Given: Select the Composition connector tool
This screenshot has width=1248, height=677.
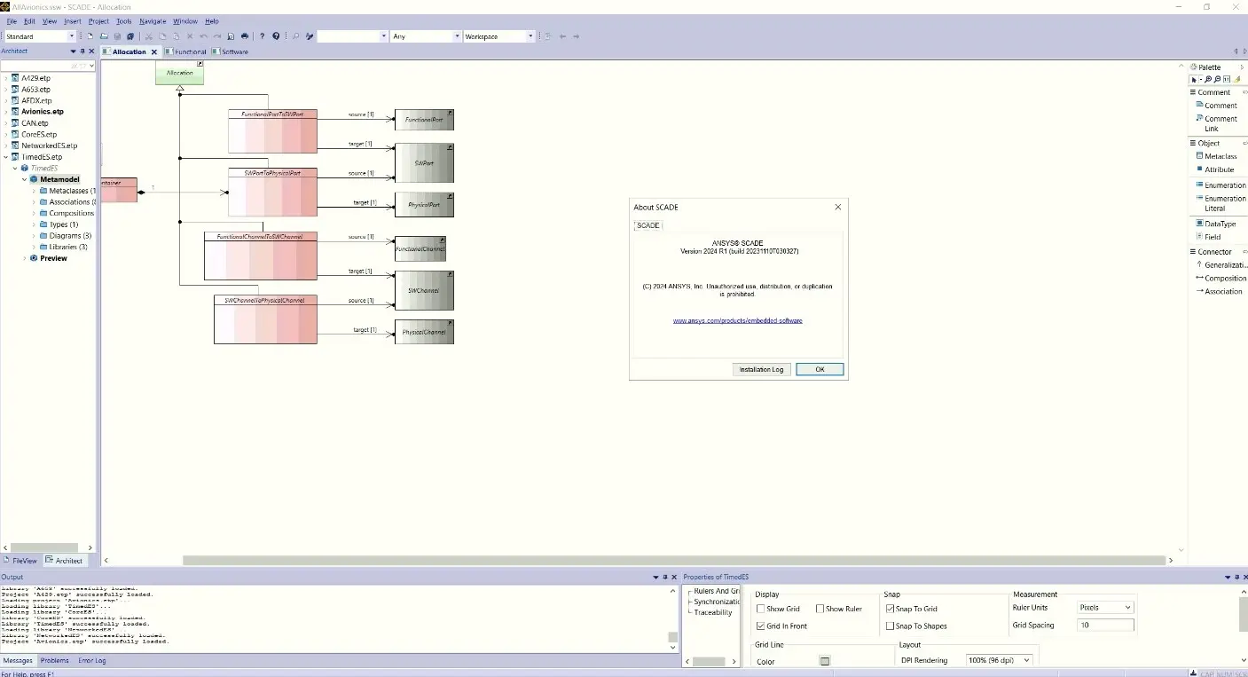Looking at the screenshot, I should pos(1221,278).
